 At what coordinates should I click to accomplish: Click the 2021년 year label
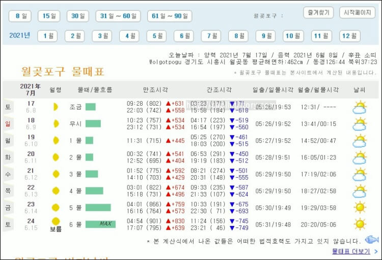(20, 36)
